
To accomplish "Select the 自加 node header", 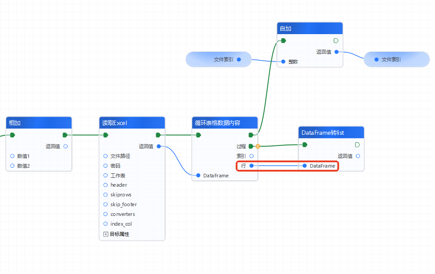I will coord(310,28).
